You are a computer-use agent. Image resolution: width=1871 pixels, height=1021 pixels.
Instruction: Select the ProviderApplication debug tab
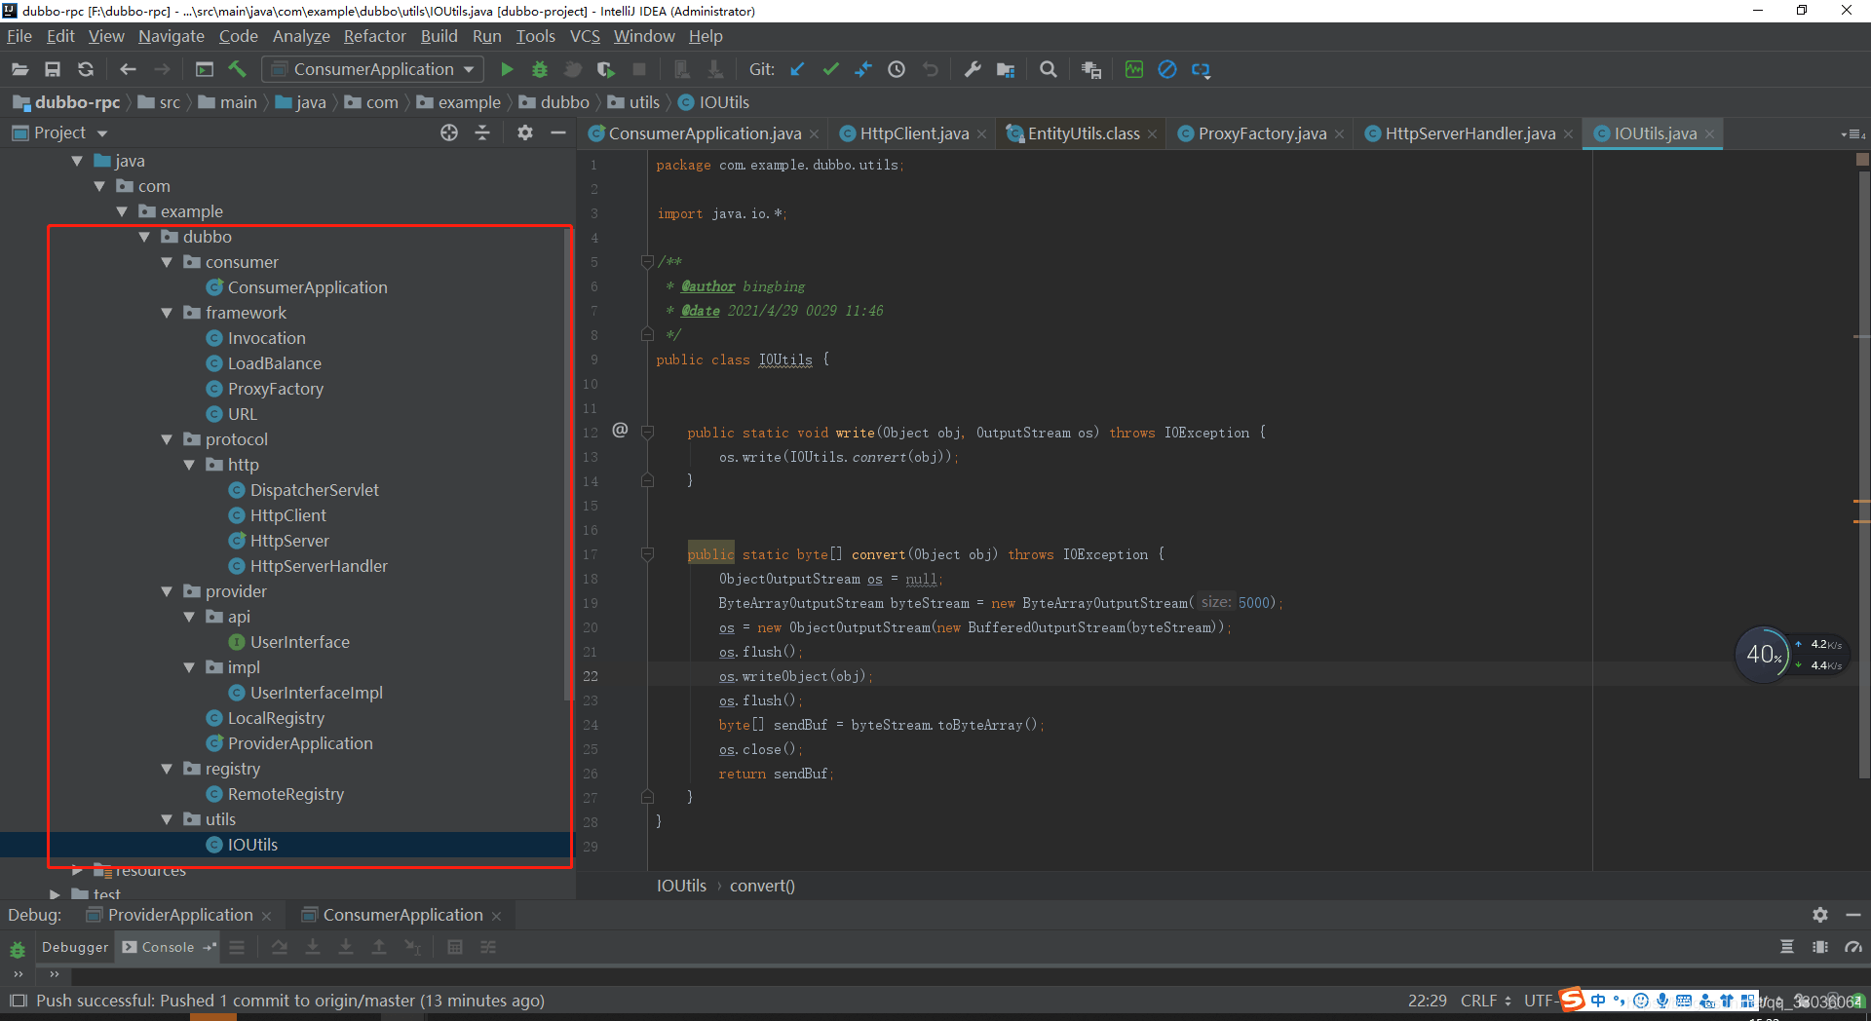pyautogui.click(x=180, y=915)
